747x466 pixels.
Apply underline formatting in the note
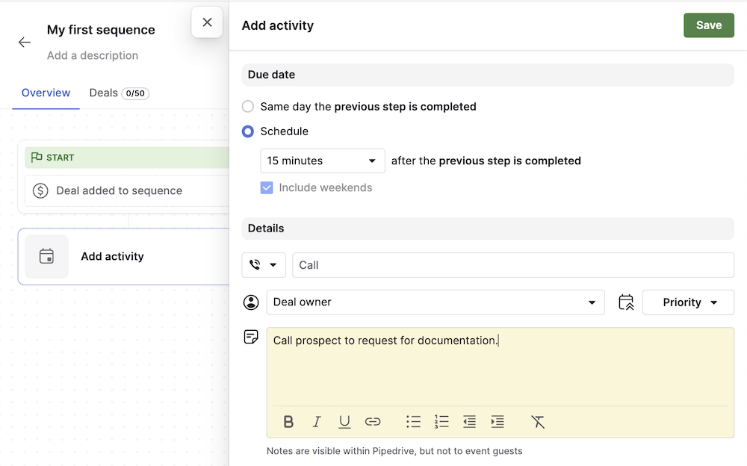[344, 421]
